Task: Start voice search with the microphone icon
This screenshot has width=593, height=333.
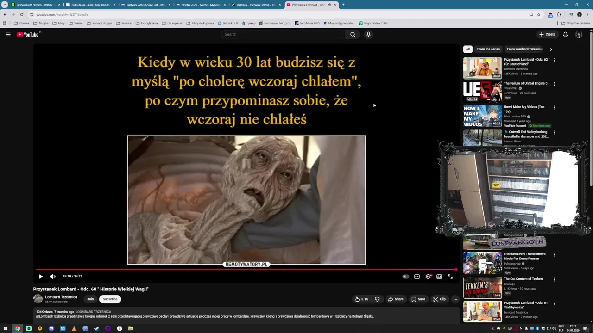Action: click(x=368, y=34)
